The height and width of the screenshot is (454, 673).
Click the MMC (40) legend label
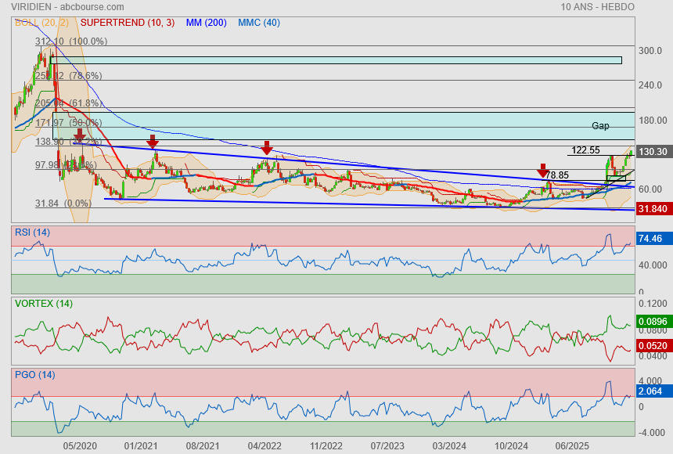pos(259,23)
